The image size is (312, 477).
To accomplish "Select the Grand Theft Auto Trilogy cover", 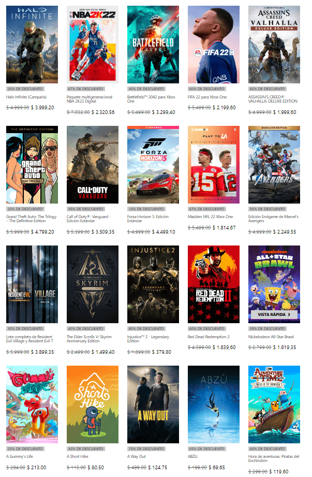I will 32,165.
